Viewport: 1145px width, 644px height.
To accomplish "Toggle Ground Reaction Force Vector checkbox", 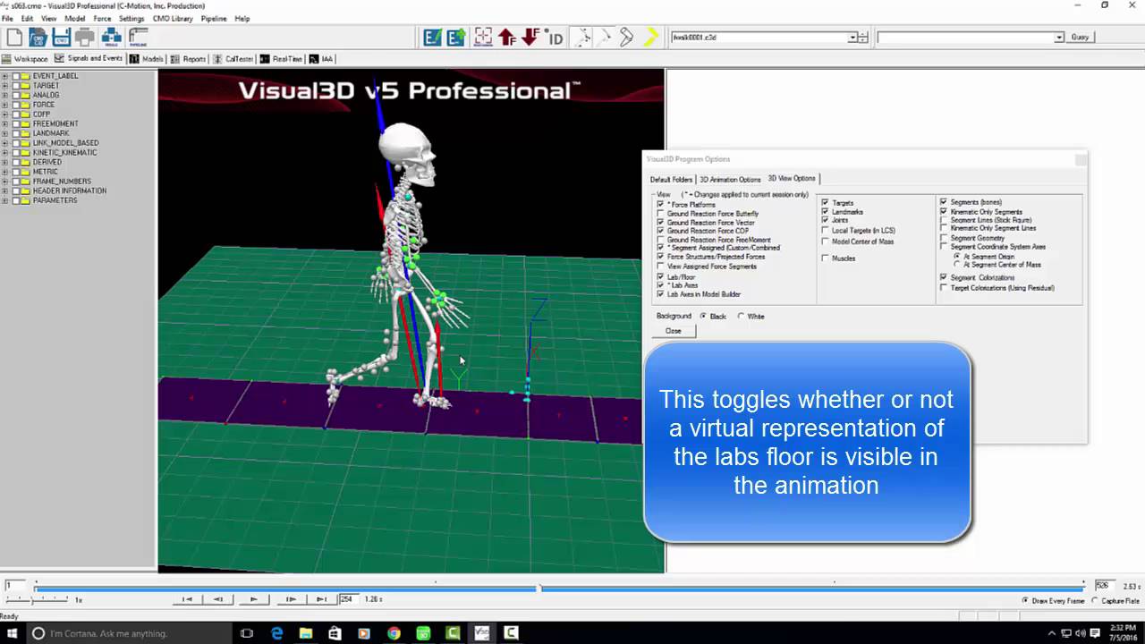I will (660, 222).
